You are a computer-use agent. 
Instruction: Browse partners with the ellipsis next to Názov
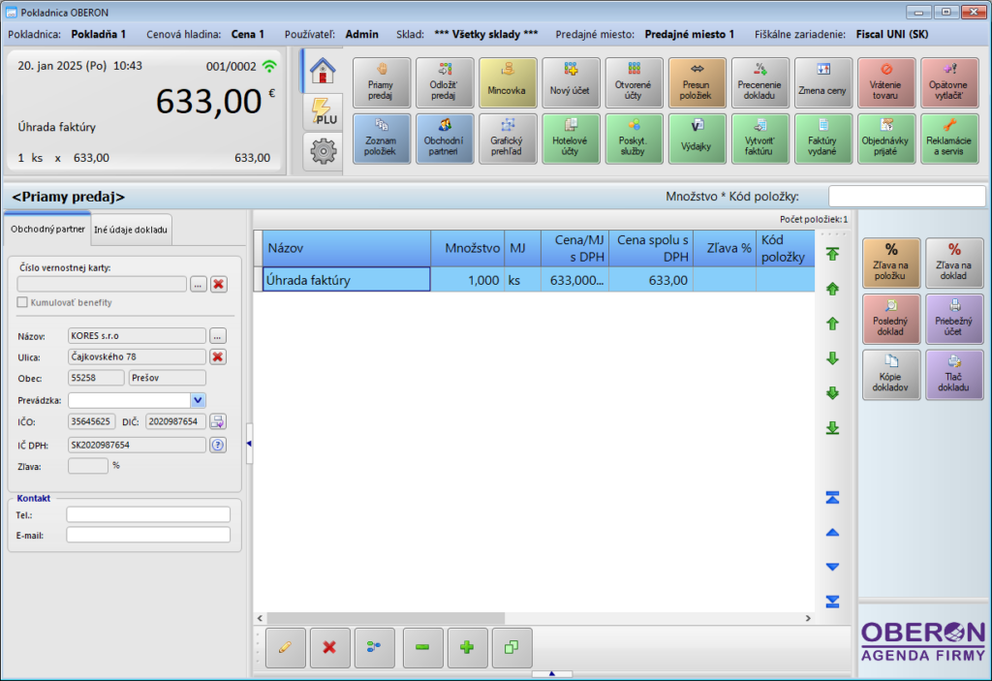(218, 336)
